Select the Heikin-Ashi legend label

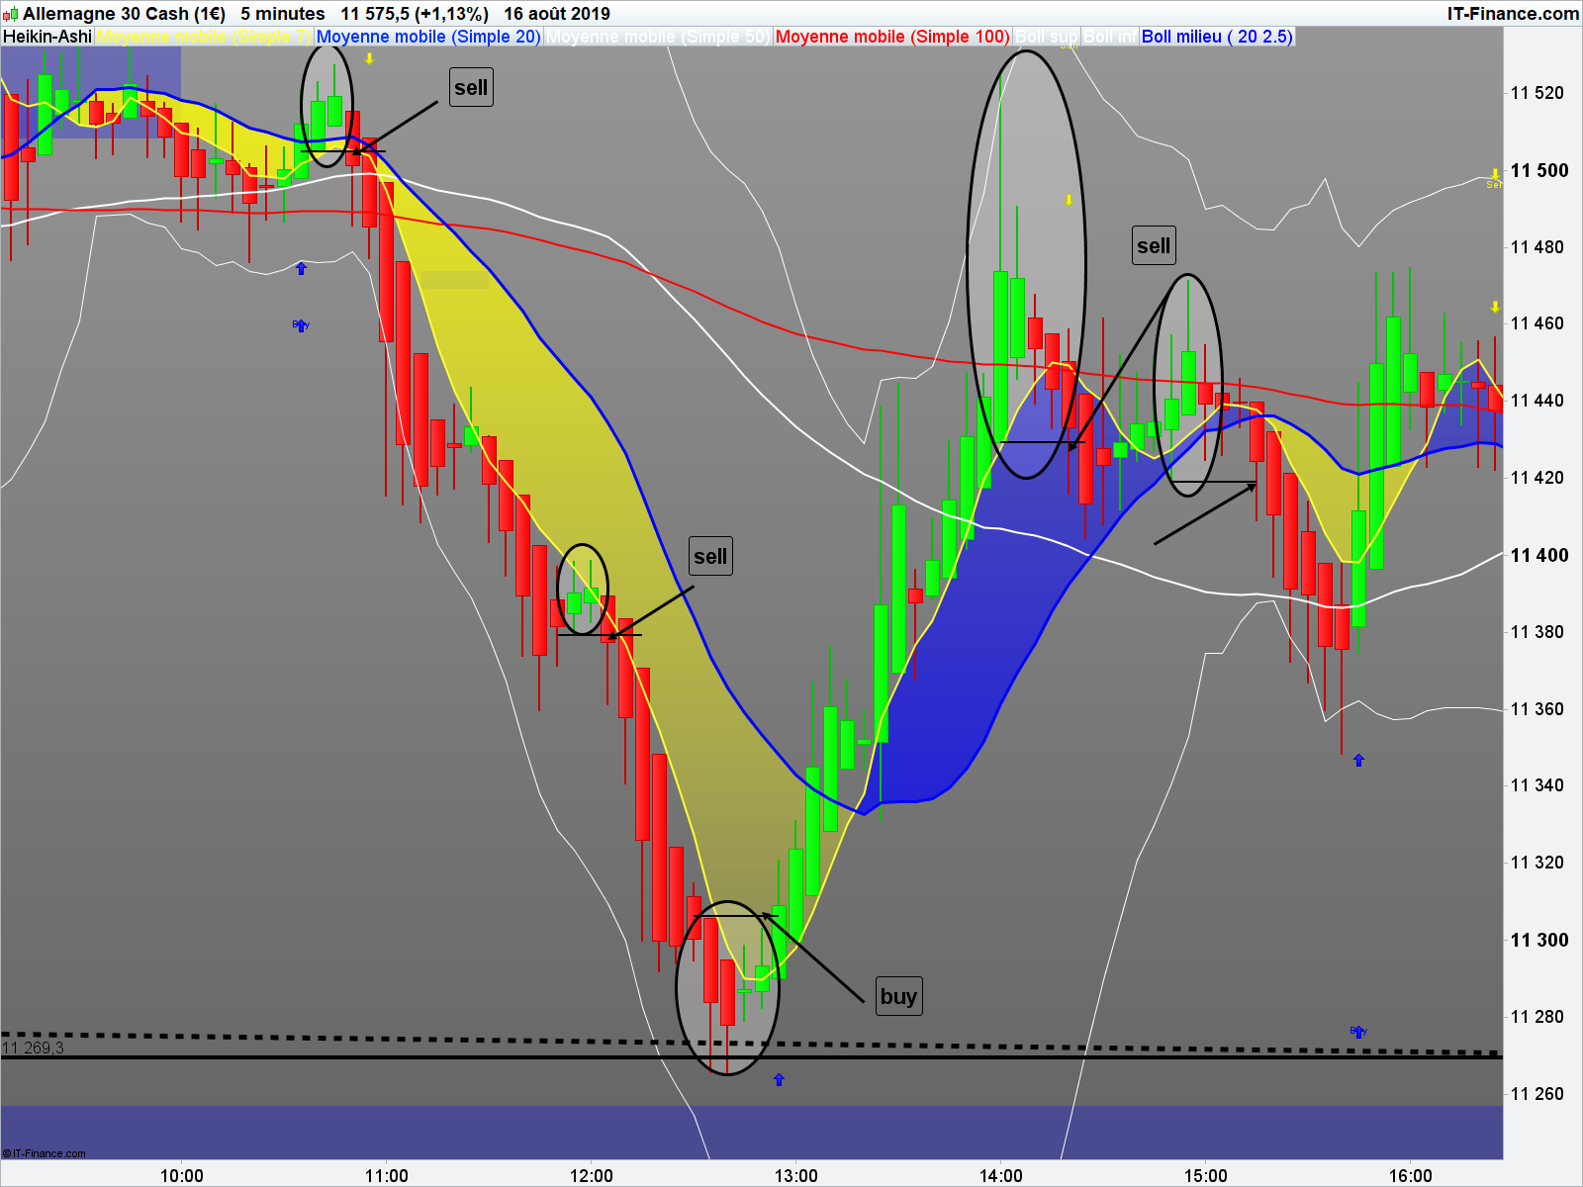point(47,37)
